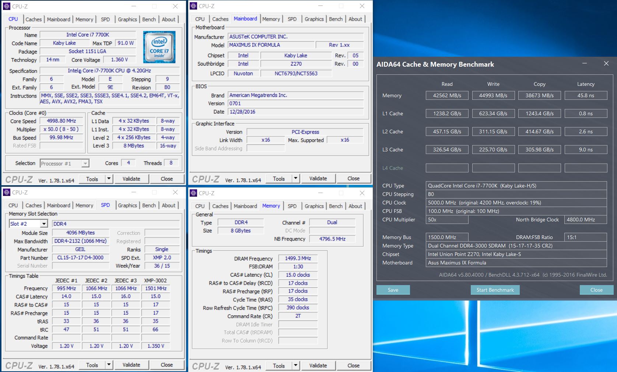617x372 pixels.
Task: Click the processor name Intel Core i7 7700K
Action: 88,35
